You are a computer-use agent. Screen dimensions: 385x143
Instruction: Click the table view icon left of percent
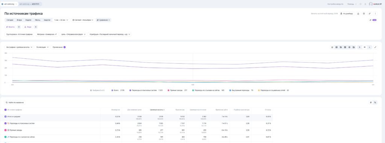tap(371, 102)
